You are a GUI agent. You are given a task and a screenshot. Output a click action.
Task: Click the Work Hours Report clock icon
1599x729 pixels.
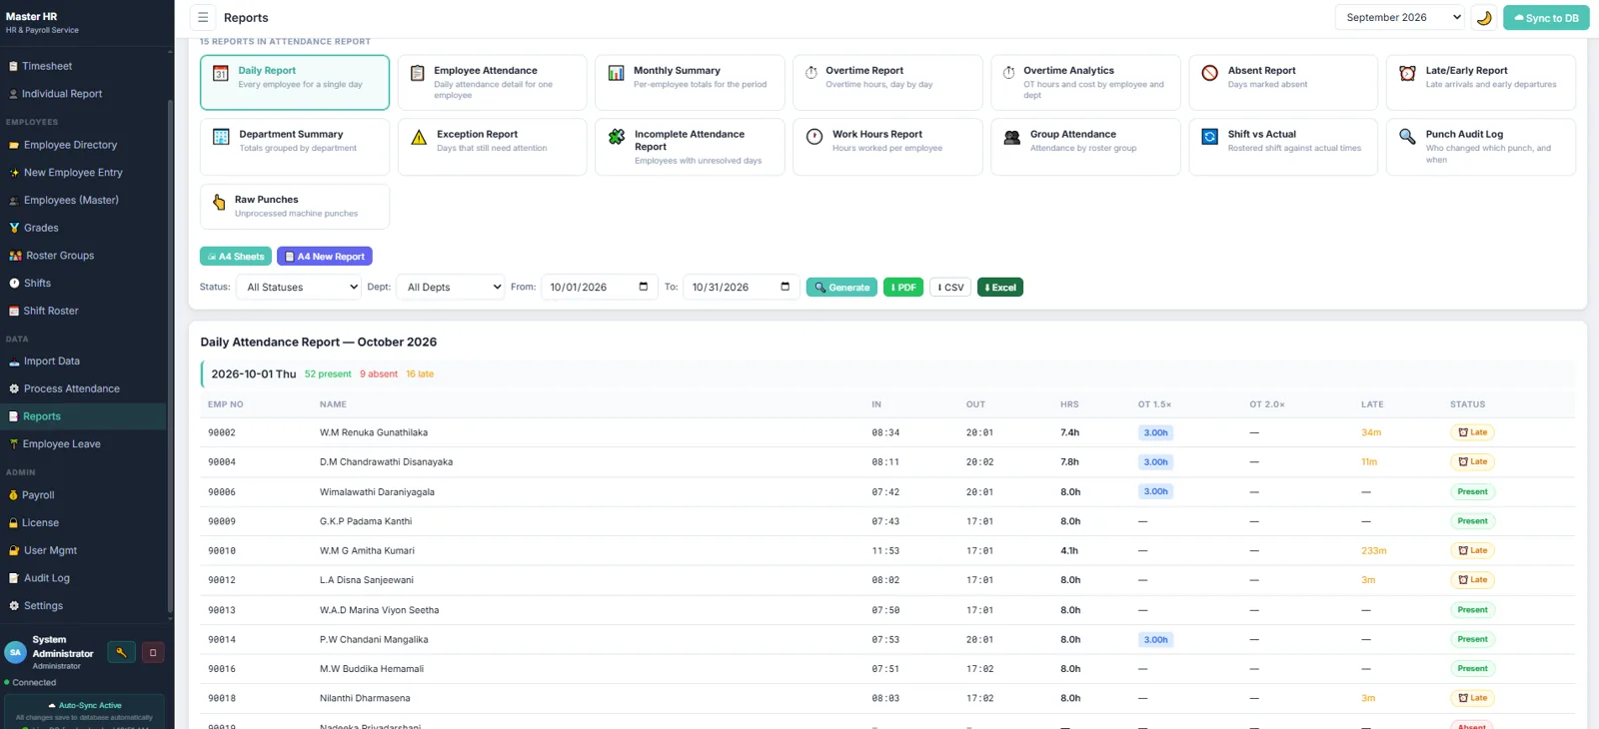pyautogui.click(x=814, y=137)
